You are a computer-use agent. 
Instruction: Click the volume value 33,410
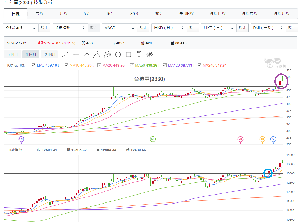click(181, 43)
